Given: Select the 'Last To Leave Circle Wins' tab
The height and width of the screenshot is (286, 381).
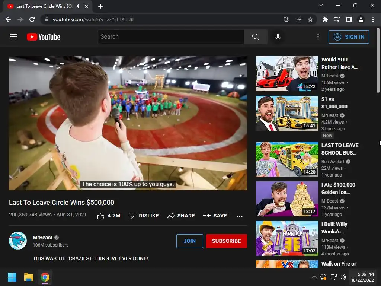Looking at the screenshot, I should (x=44, y=6).
